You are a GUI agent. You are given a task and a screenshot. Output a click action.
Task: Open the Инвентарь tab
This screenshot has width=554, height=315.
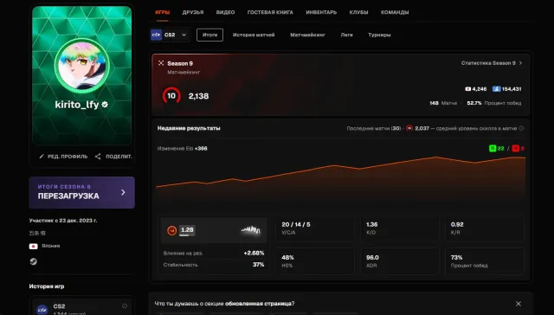coord(321,12)
